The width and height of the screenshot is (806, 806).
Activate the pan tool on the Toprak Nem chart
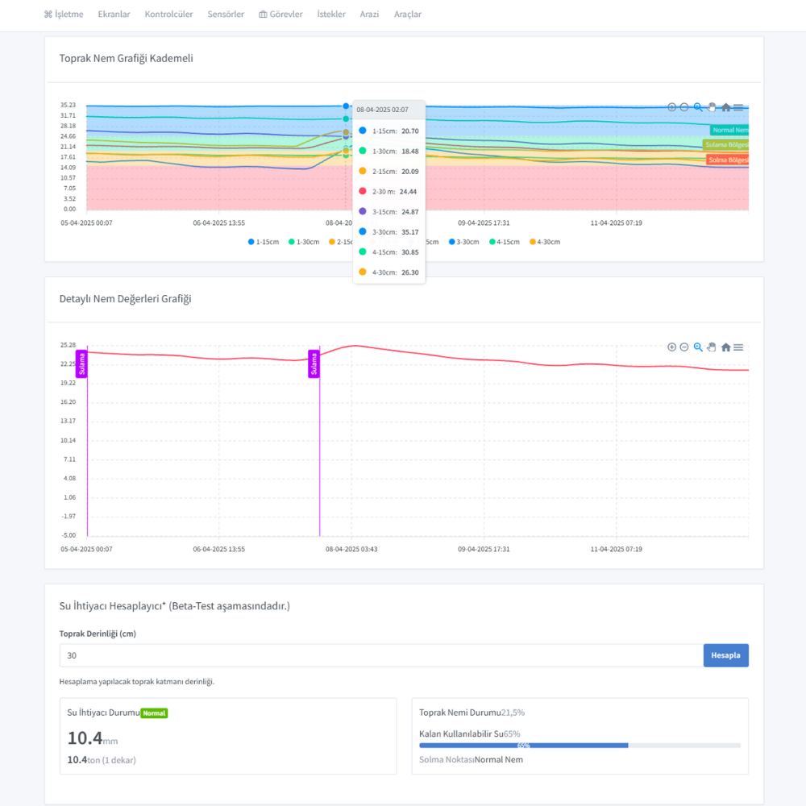pyautogui.click(x=712, y=107)
